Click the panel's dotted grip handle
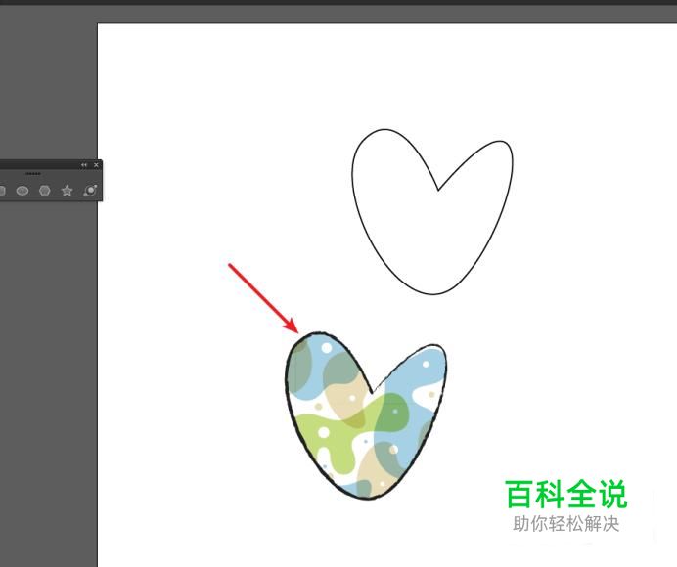This screenshot has width=677, height=567. click(33, 174)
